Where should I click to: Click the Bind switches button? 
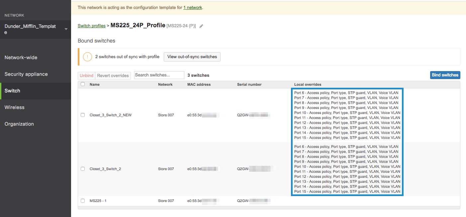click(445, 75)
